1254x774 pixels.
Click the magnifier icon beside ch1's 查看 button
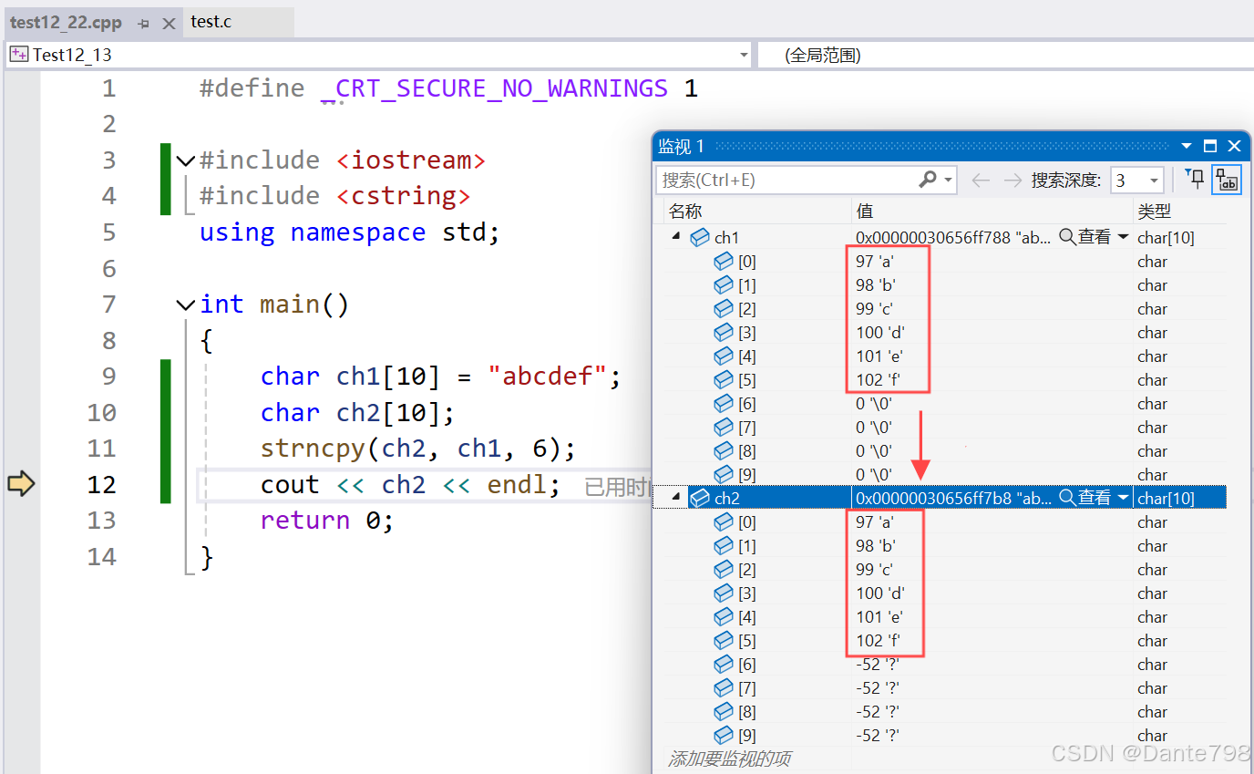click(x=1067, y=237)
